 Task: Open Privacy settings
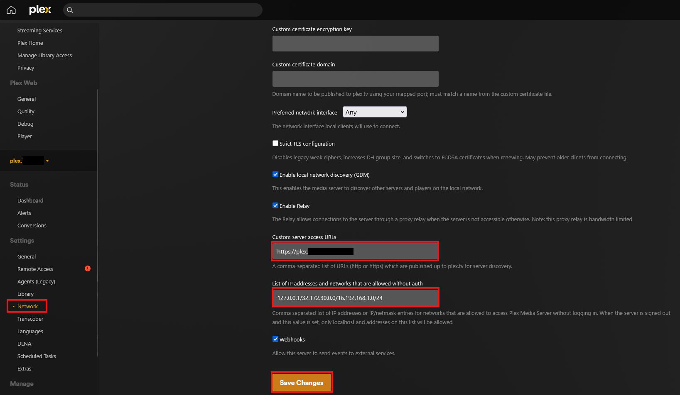(x=26, y=68)
